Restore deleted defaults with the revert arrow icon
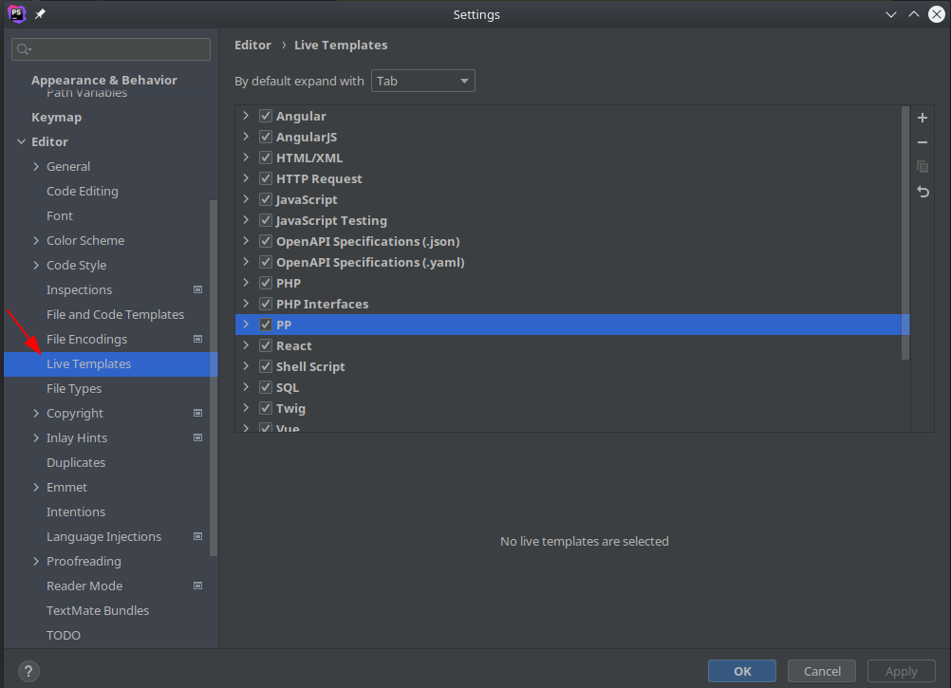 (x=923, y=192)
